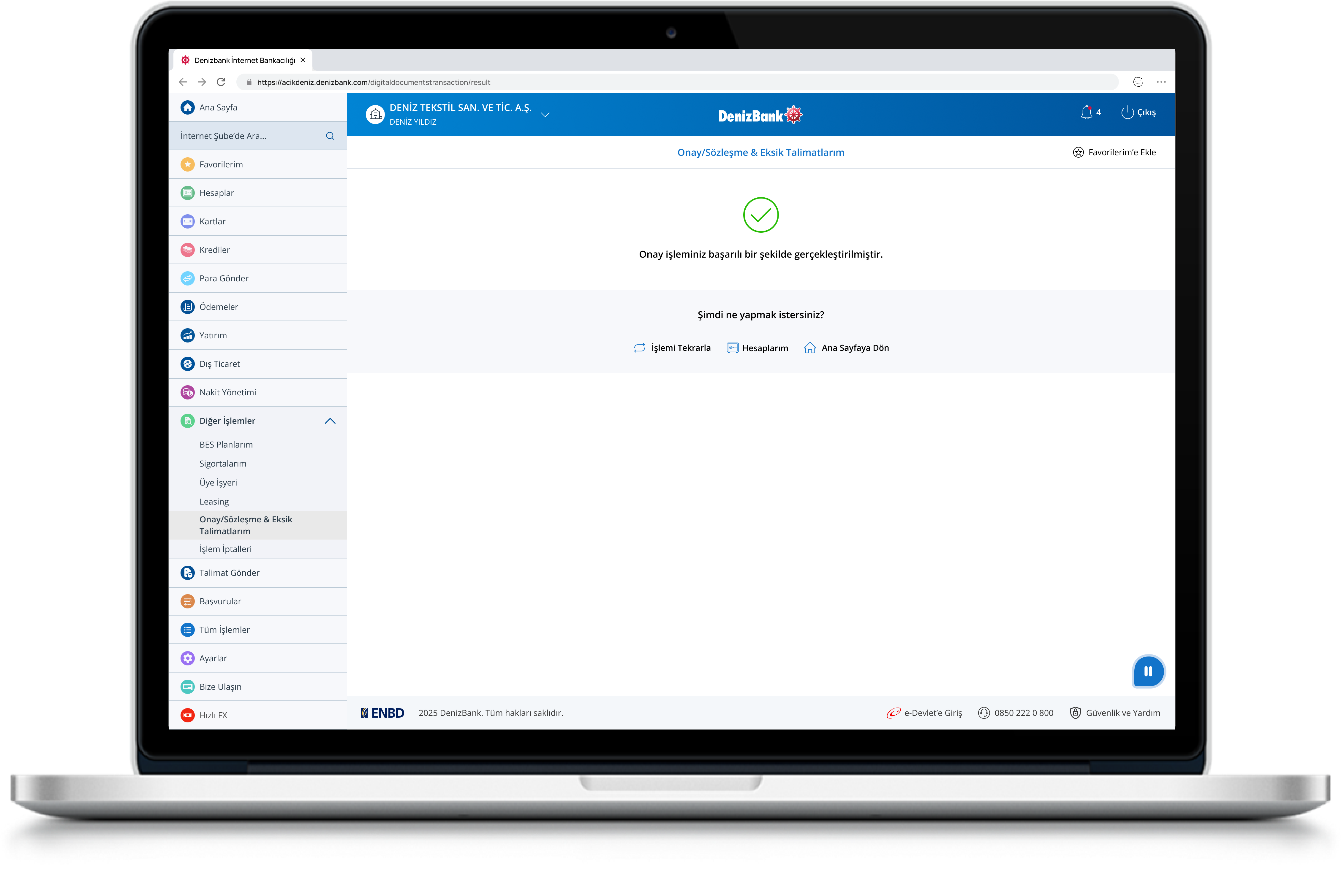Open Ayarlar settings gear icon
This screenshot has width=1341, height=869.
(188, 658)
